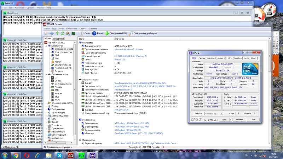Expand the Операционная система tree node
The image size is (283, 159).
coord(46,103)
